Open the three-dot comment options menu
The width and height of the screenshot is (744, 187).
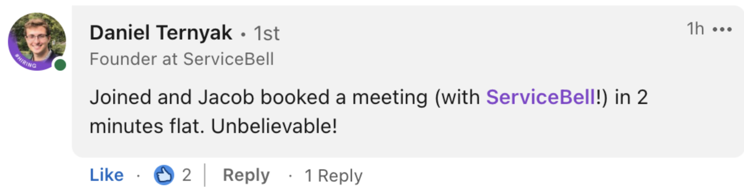coord(722,29)
